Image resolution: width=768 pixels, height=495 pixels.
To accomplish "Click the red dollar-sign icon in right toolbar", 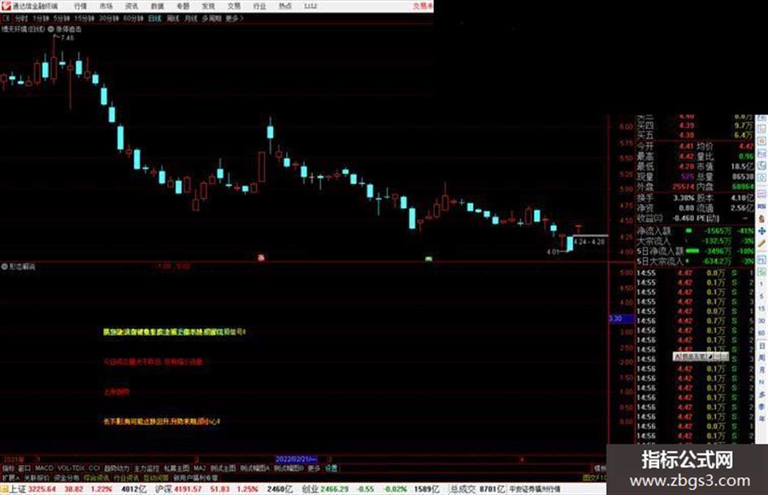I will pos(761,219).
